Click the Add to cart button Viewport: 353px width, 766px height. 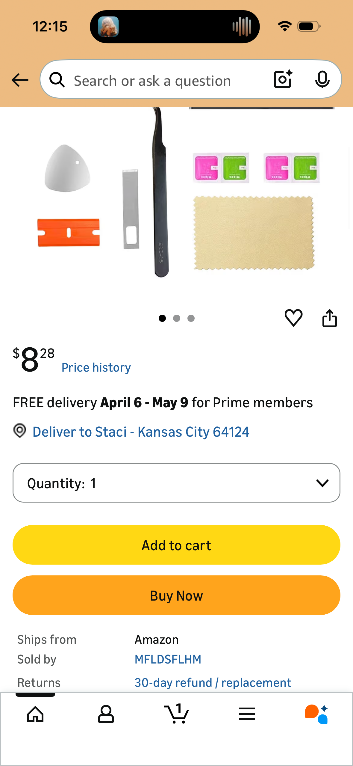176,545
